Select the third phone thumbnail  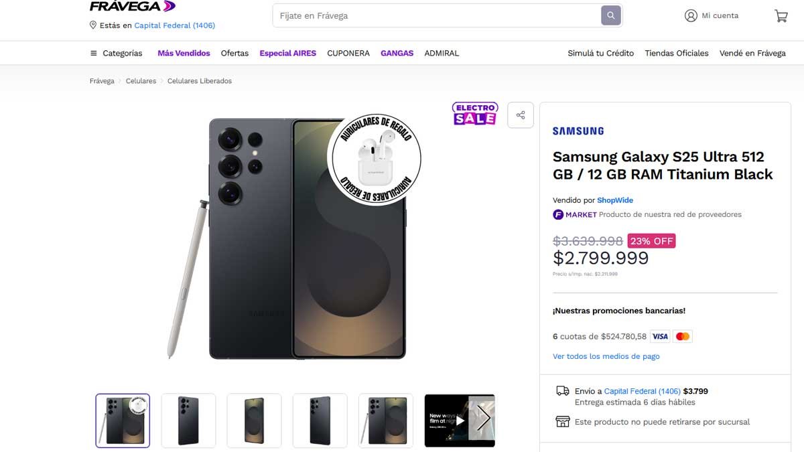click(254, 421)
